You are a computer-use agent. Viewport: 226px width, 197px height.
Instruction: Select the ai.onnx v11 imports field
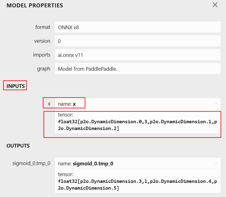(137, 55)
